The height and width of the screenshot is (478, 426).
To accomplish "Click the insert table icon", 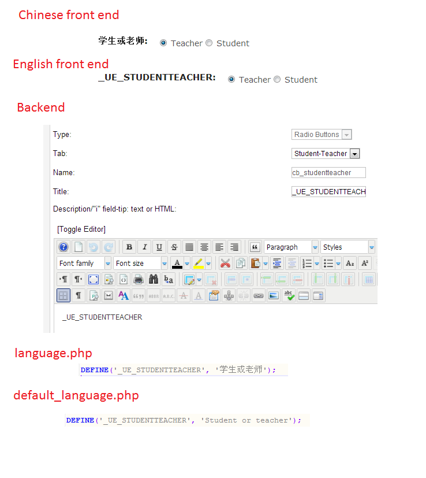I will point(189,279).
